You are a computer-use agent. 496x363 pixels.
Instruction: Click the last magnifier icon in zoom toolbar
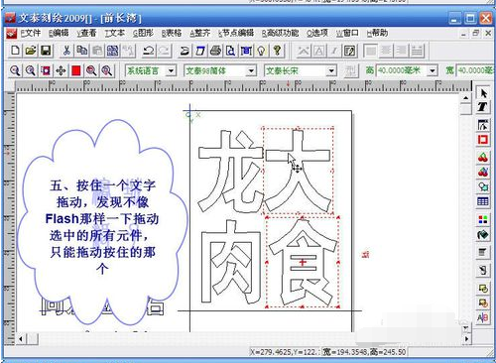tap(107, 70)
